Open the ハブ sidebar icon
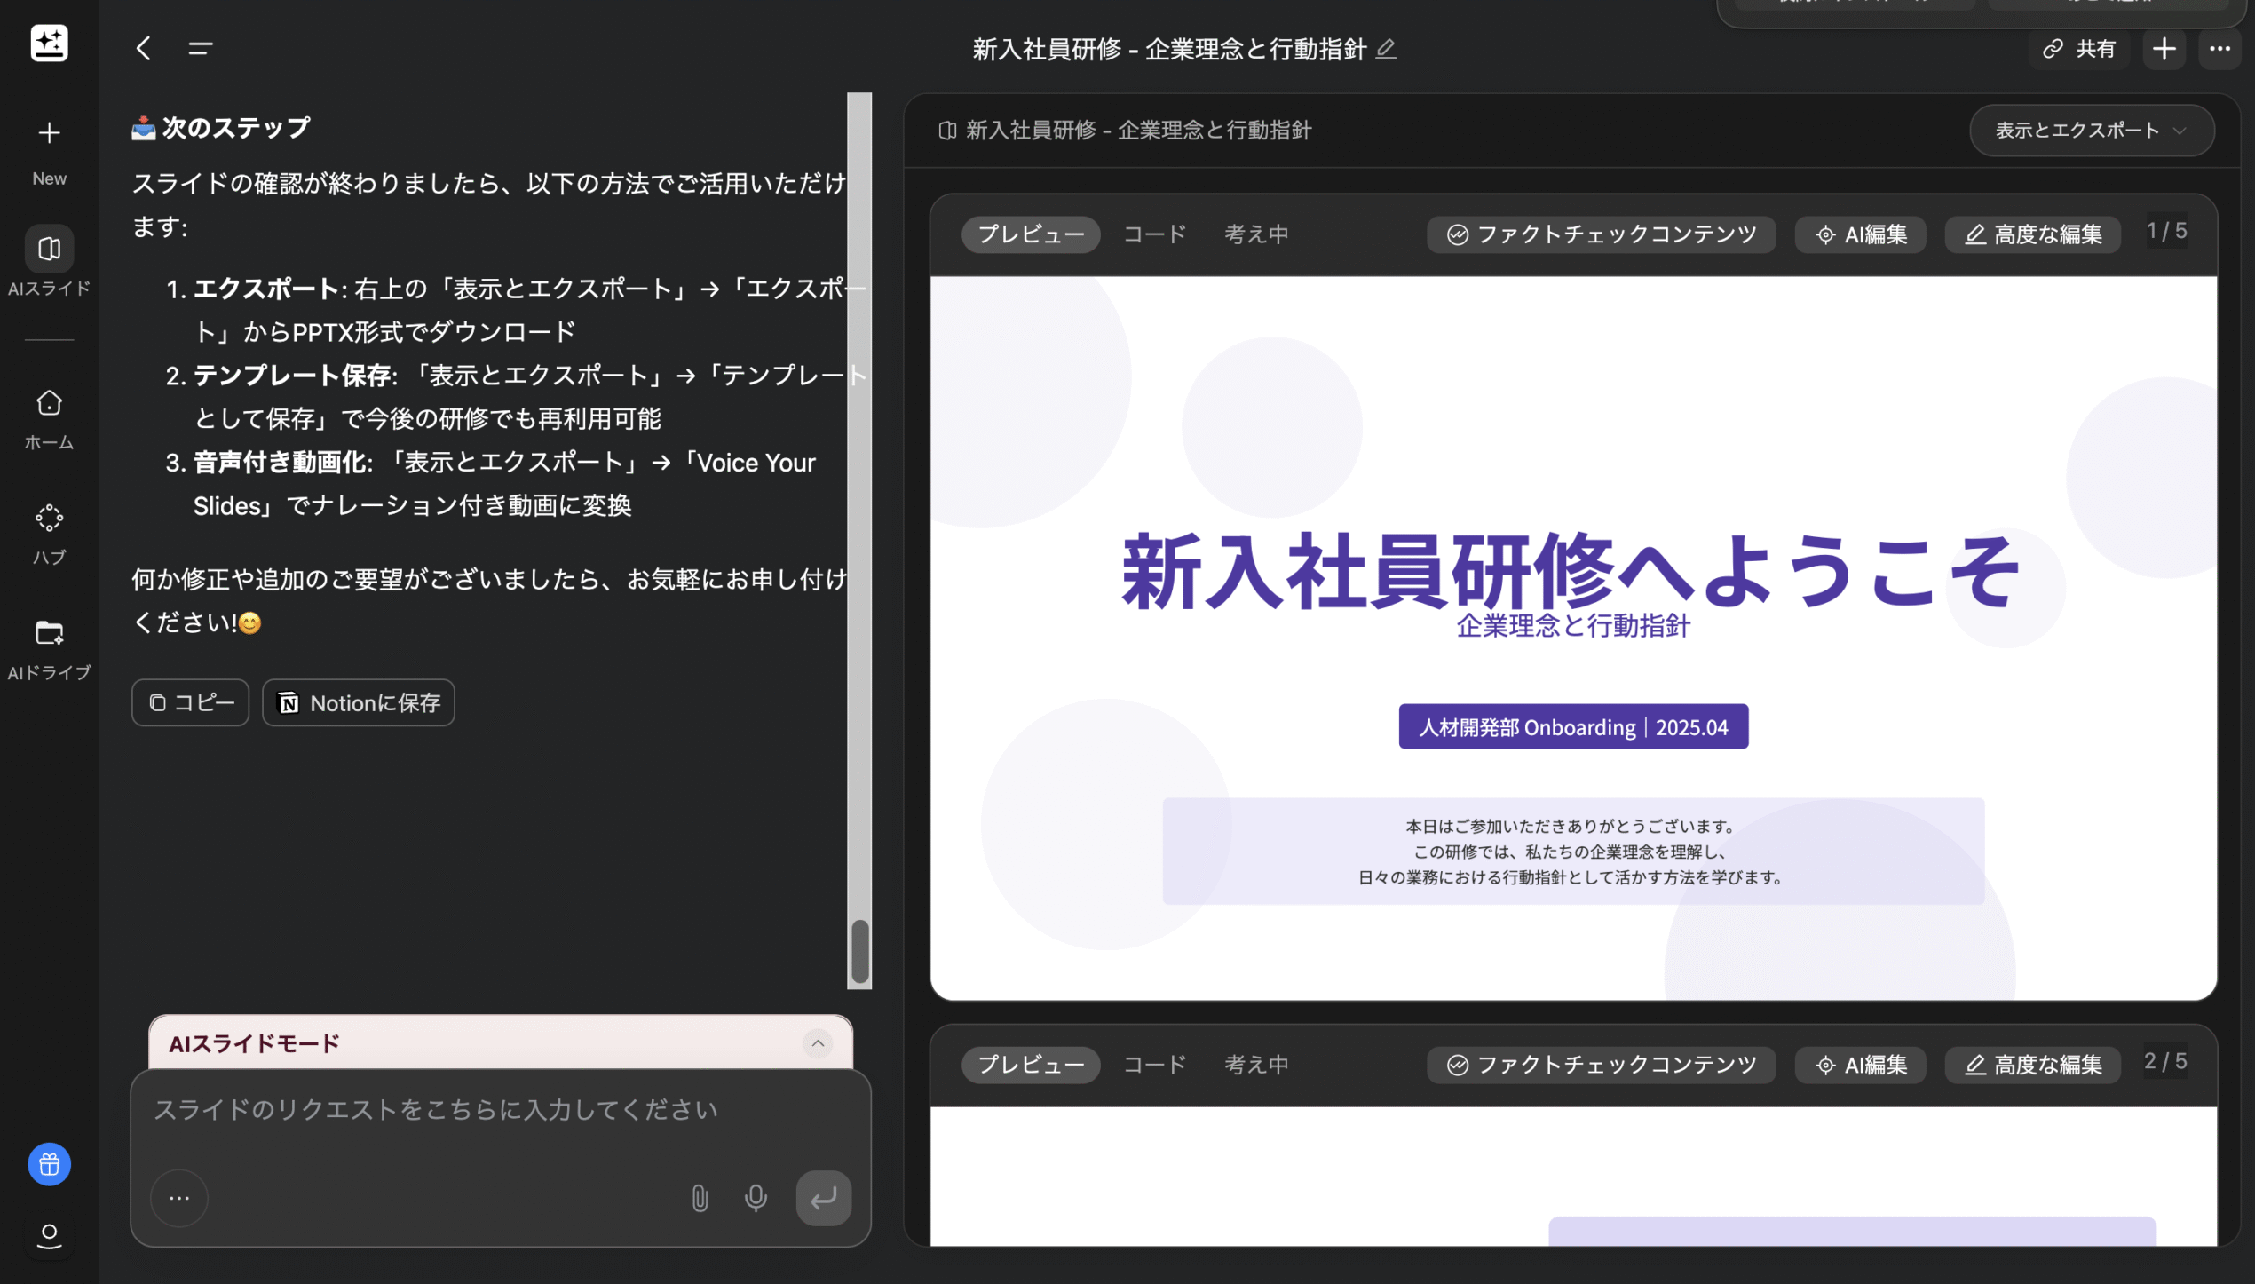This screenshot has height=1284, width=2255. pyautogui.click(x=49, y=519)
